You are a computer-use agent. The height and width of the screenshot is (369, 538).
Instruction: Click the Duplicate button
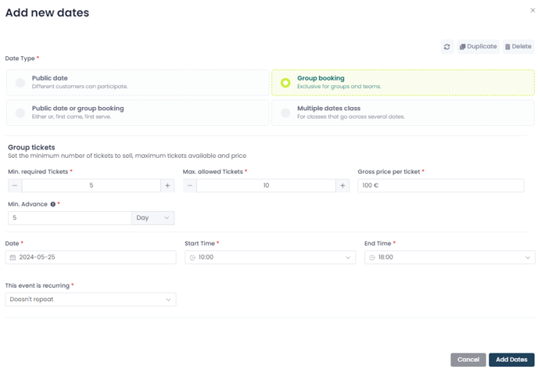coord(478,47)
